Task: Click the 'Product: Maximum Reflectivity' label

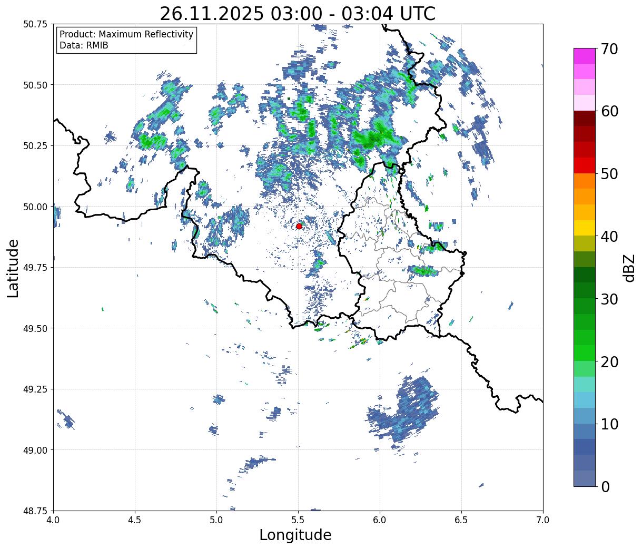Action: (126, 34)
